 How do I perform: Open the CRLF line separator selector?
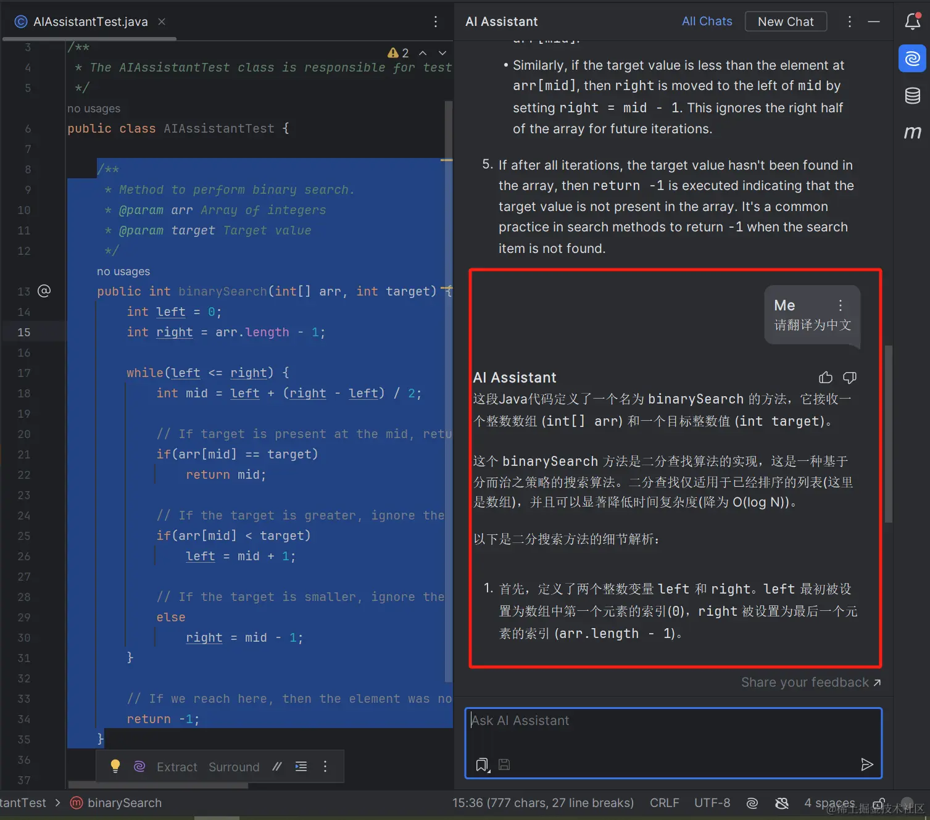point(664,803)
